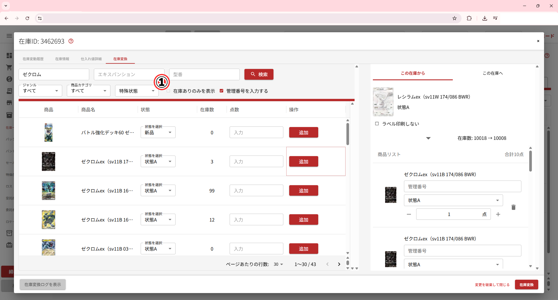Delete first ゼクロムex item with trash icon

click(x=513, y=207)
